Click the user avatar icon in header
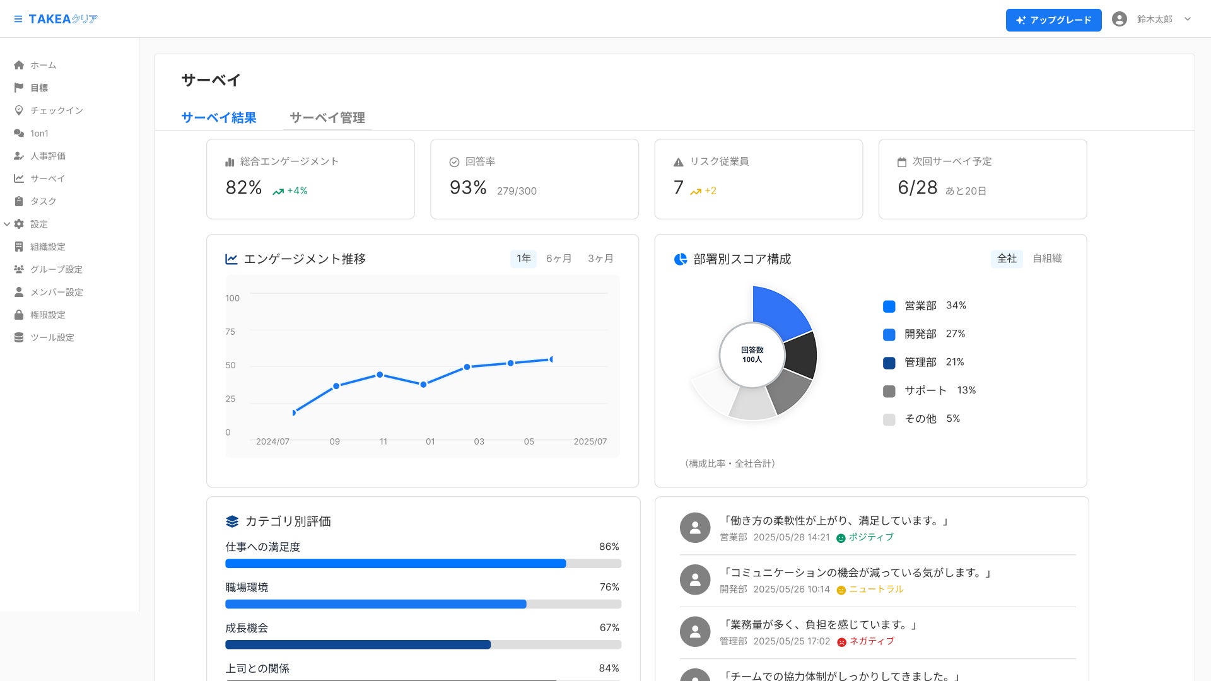This screenshot has height=681, width=1211. [1120, 20]
